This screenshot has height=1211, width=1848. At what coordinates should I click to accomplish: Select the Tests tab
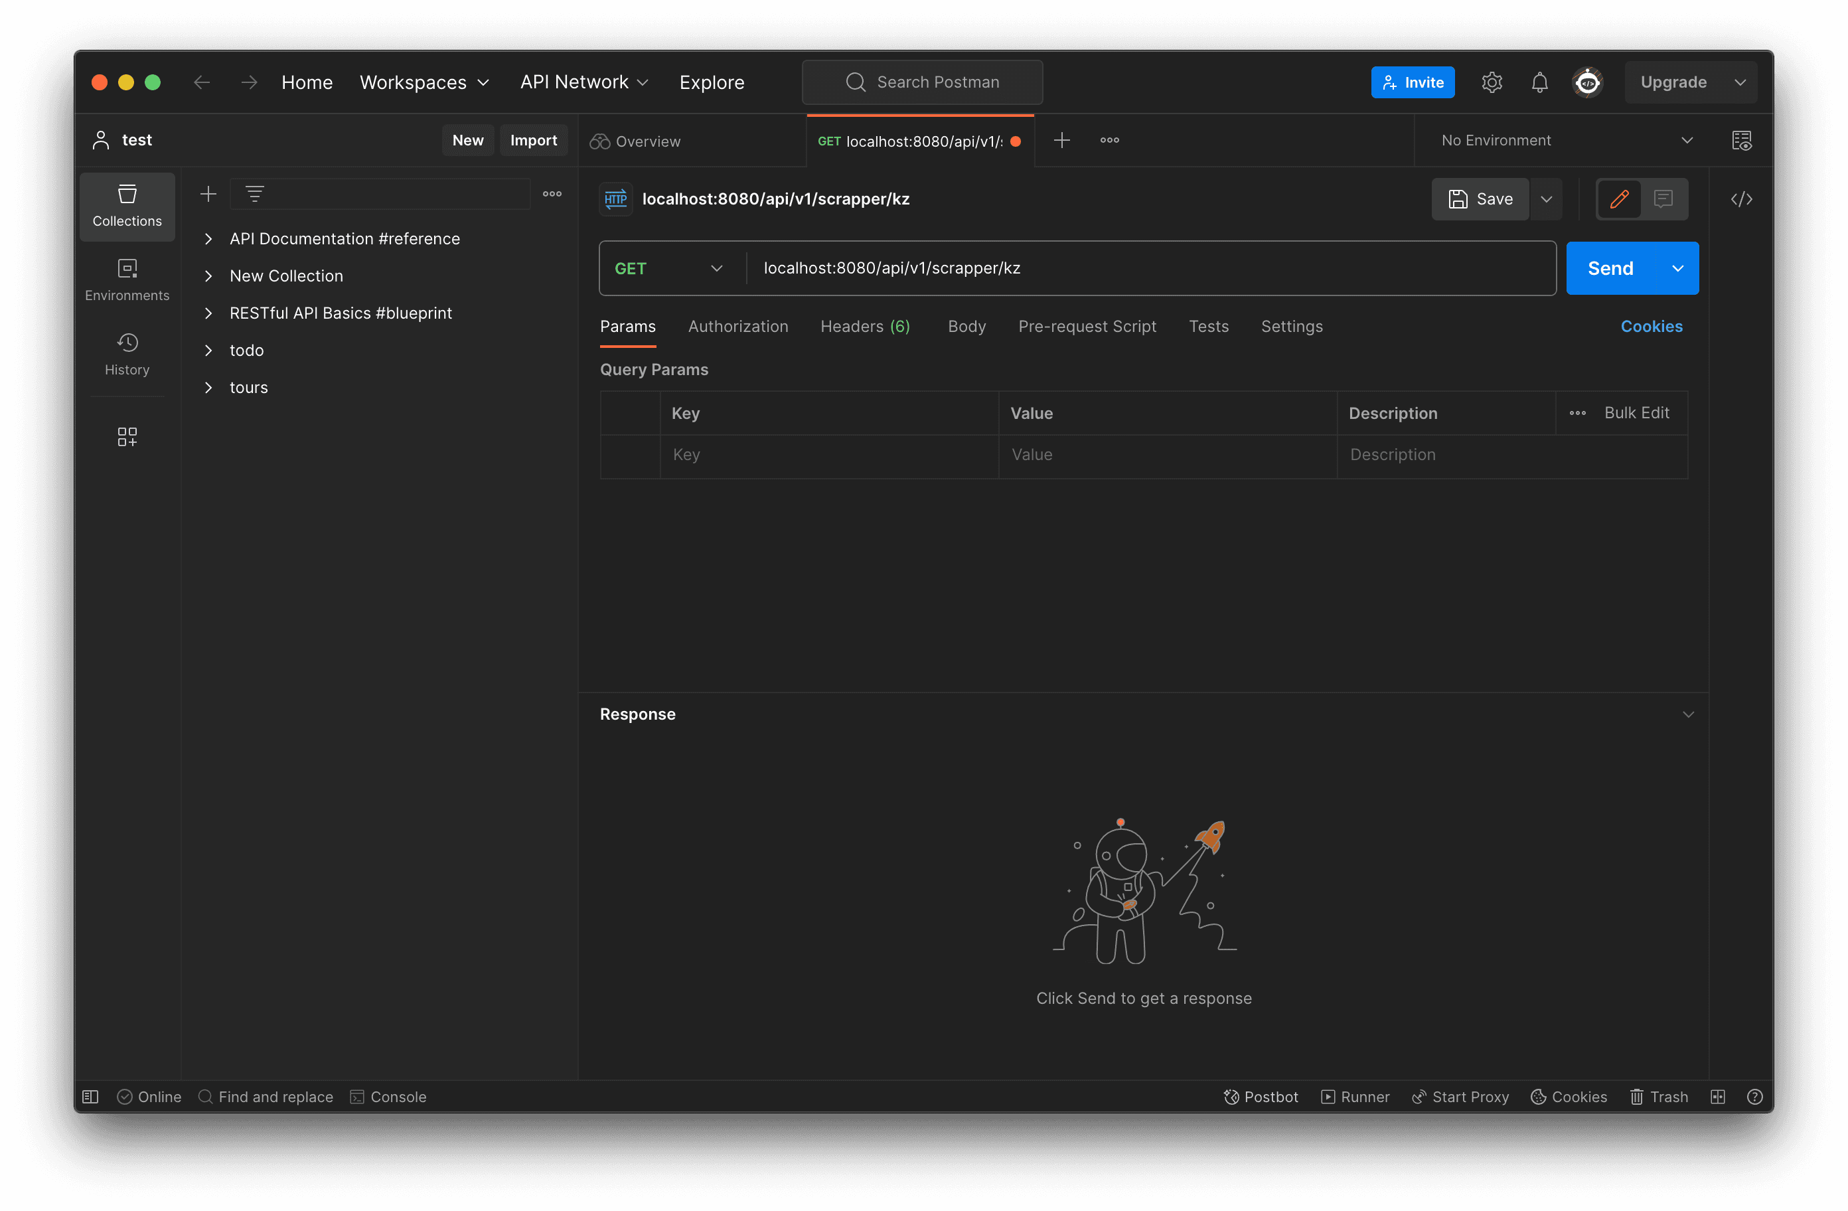point(1209,326)
